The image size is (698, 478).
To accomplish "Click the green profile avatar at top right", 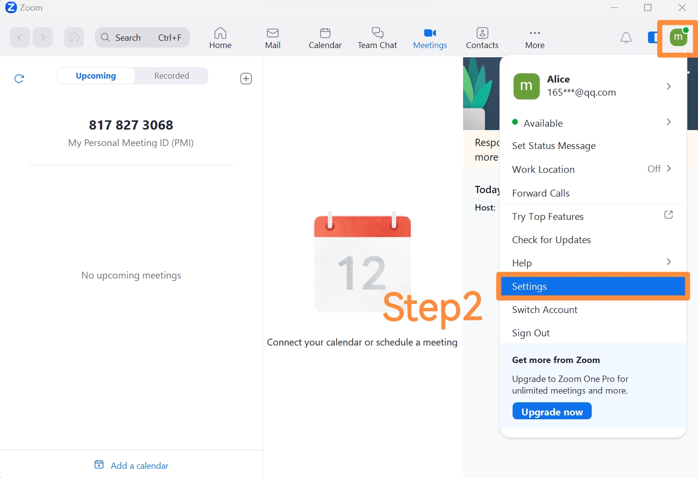I will coord(678,37).
